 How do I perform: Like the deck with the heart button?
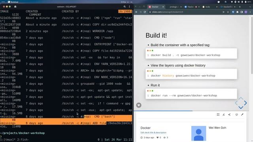point(139,105)
